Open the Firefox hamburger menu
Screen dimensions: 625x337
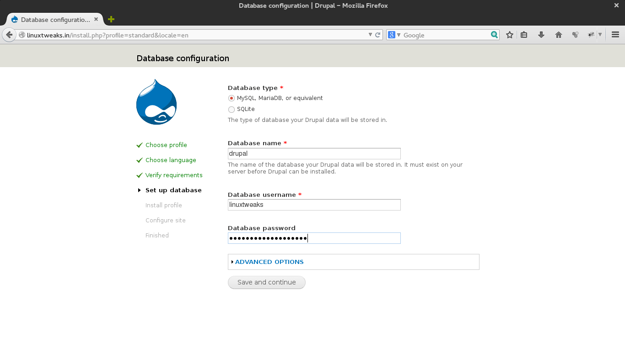615,35
